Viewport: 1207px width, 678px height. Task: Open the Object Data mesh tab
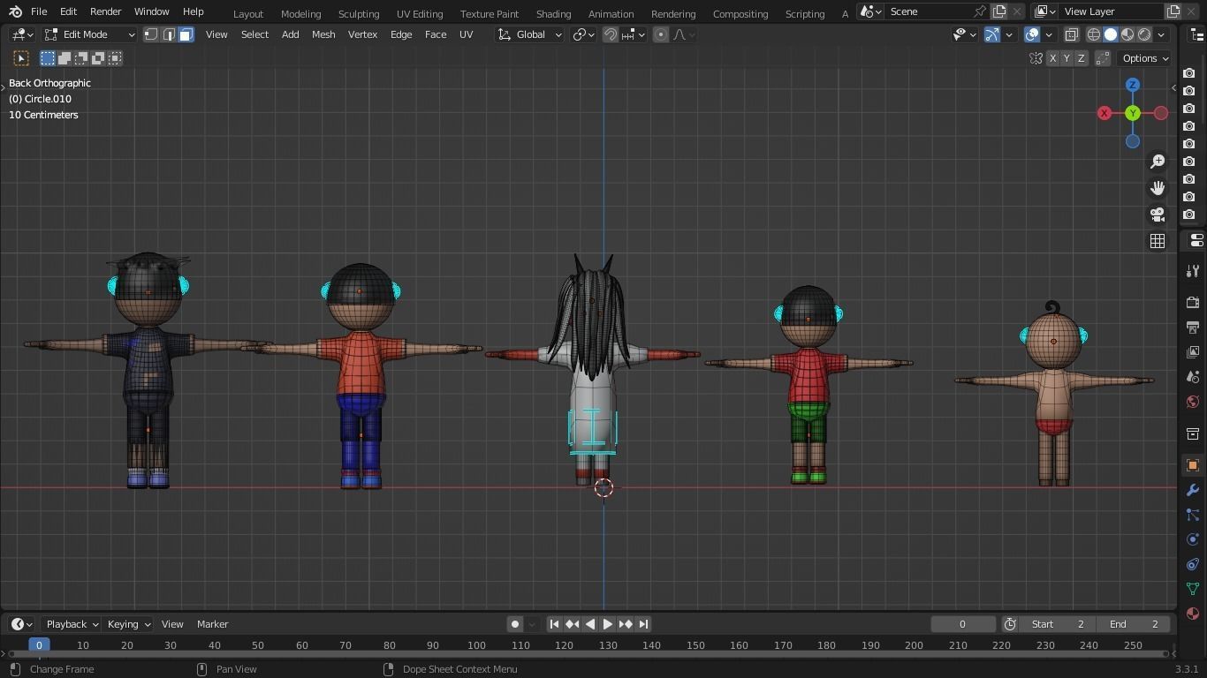(x=1193, y=589)
